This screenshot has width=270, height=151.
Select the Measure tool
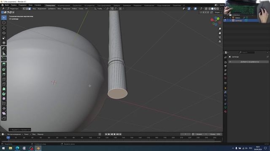click(x=4, y=53)
